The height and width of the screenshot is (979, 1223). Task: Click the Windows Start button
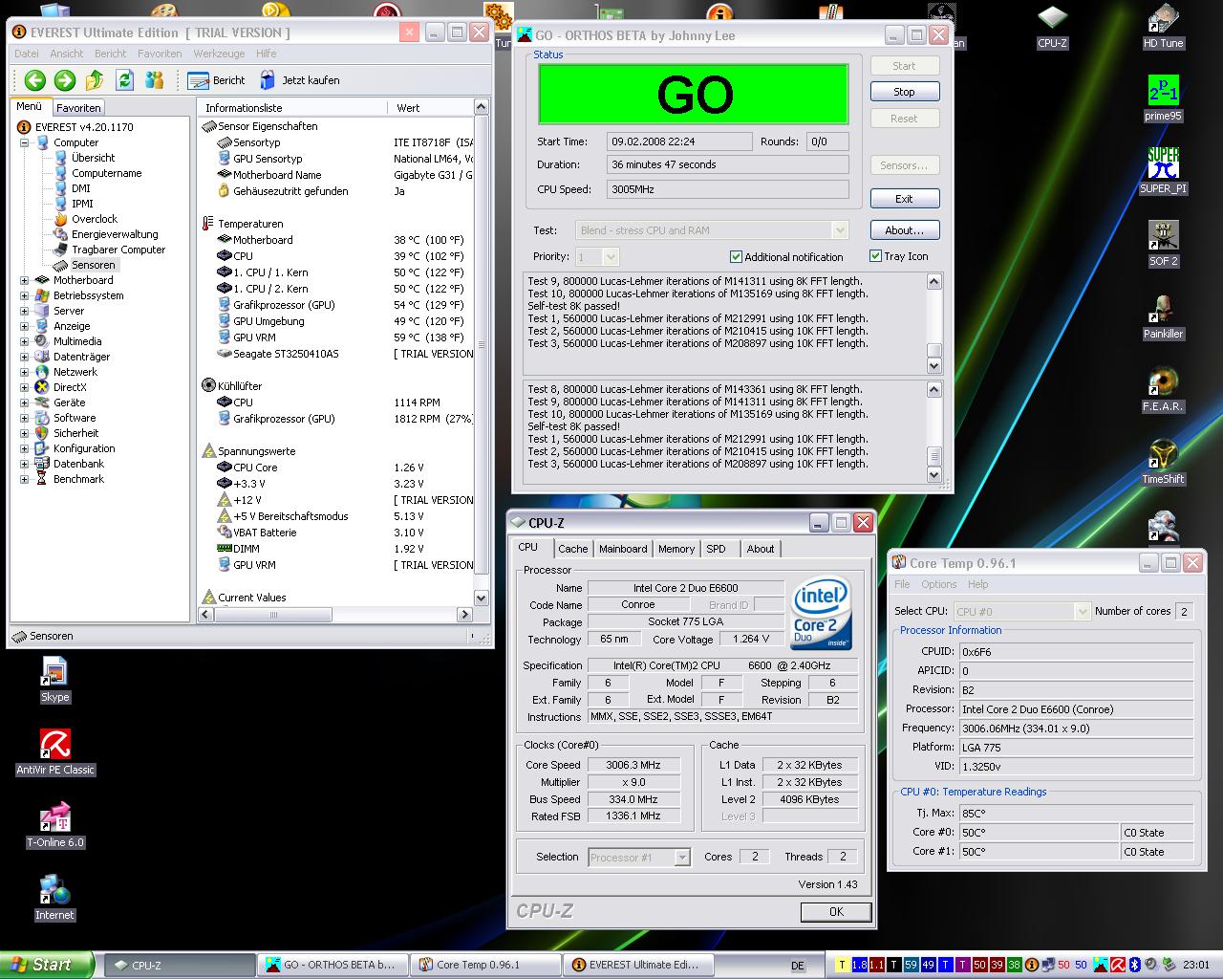[x=47, y=965]
